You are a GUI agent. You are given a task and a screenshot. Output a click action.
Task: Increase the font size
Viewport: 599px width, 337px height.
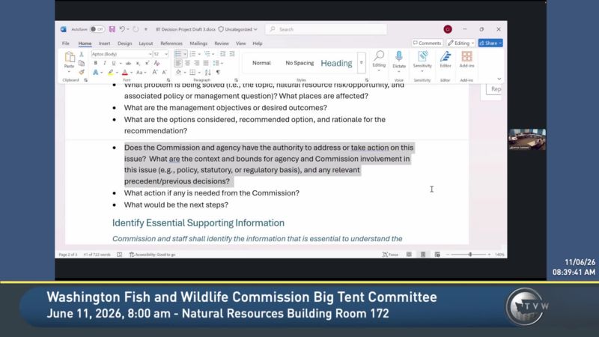click(155, 72)
